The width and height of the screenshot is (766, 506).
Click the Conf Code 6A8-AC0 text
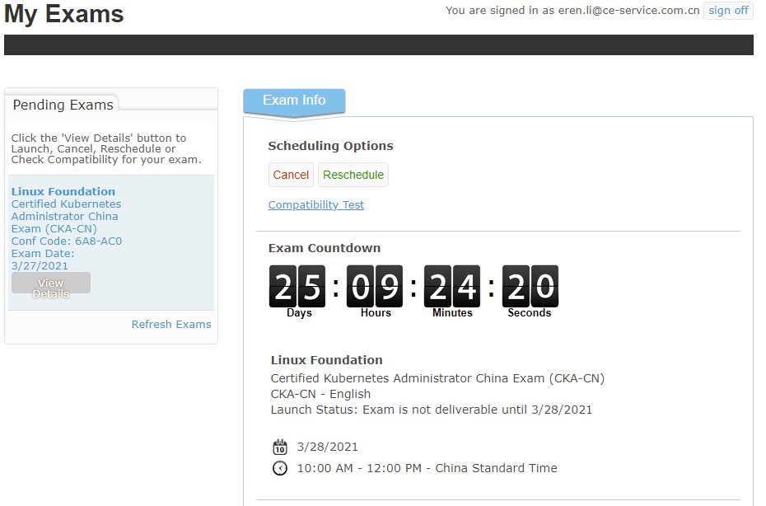67,241
